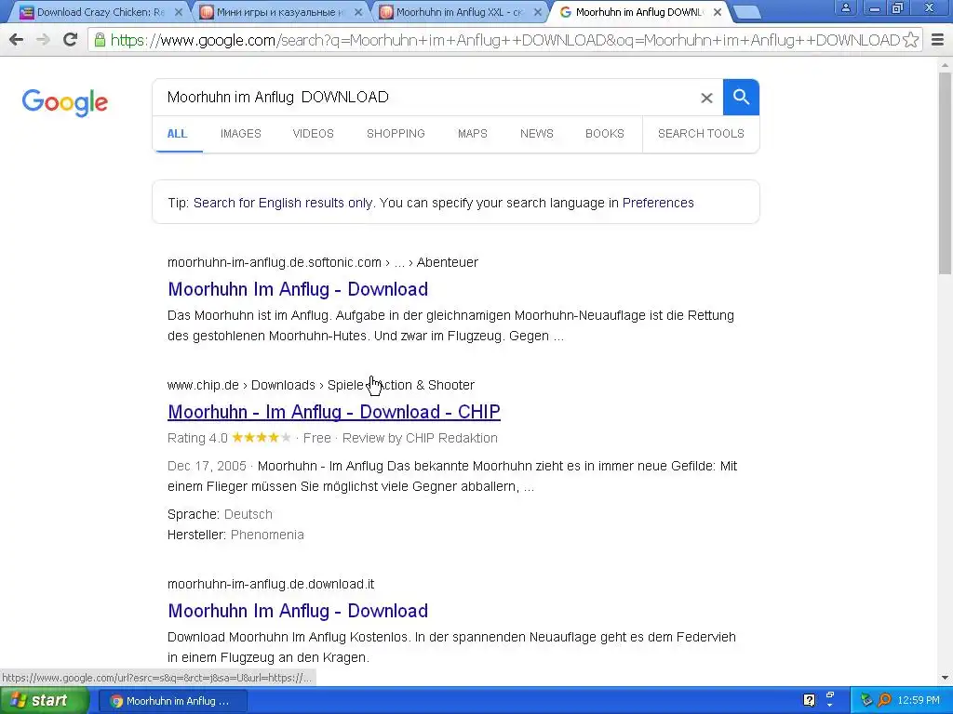The width and height of the screenshot is (953, 714).
Task: Bookmark page with the star icon
Action: tap(910, 40)
